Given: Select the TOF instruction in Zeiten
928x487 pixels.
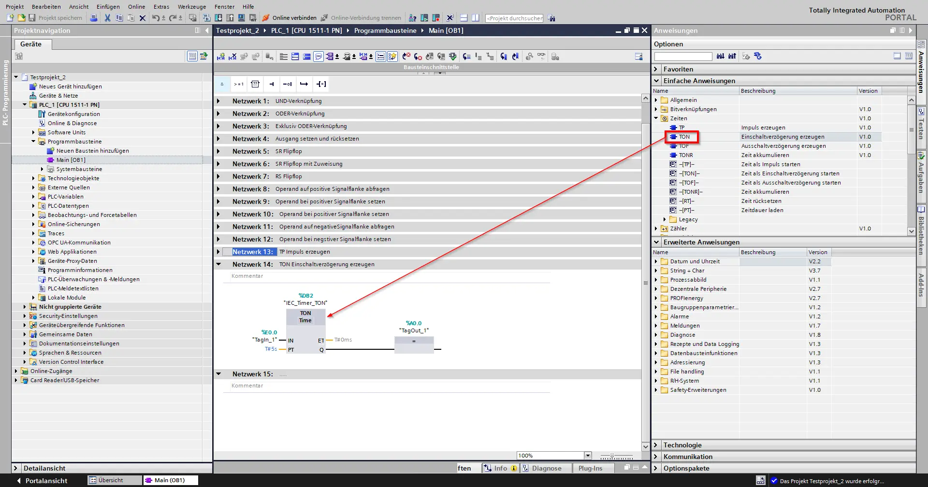Looking at the screenshot, I should point(683,146).
